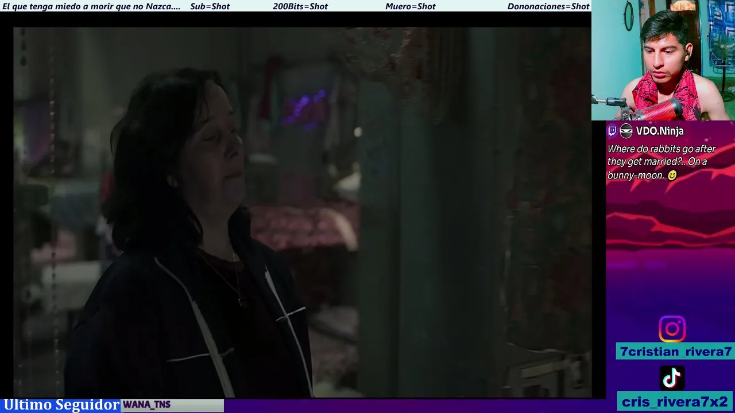735x413 pixels.
Task: Select the 7cristian_rivera7 Instagram handle
Action: click(x=676, y=352)
